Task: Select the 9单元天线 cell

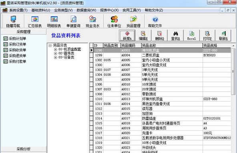Action: coord(172,79)
